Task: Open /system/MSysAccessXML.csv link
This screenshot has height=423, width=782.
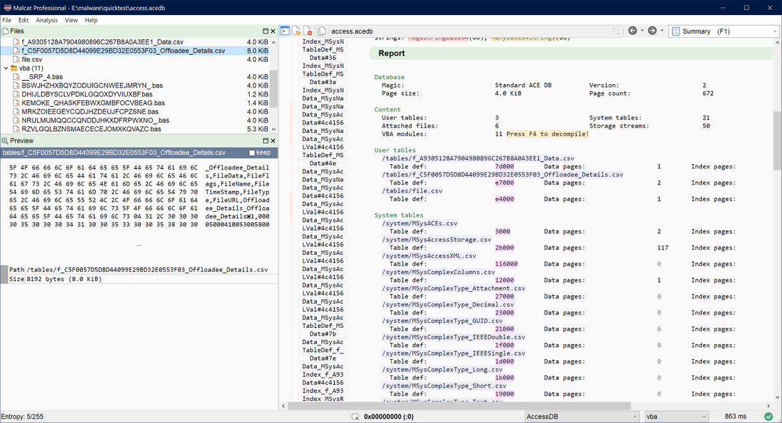Action: (429, 256)
